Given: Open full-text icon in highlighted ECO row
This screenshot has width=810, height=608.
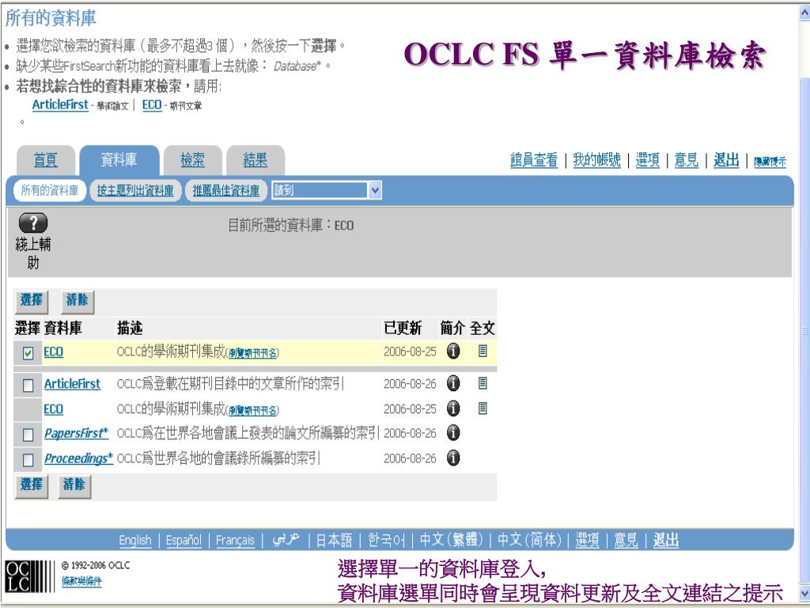Looking at the screenshot, I should point(483,351).
